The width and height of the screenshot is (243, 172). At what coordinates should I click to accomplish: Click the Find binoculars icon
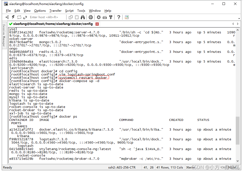(x=83, y=17)
